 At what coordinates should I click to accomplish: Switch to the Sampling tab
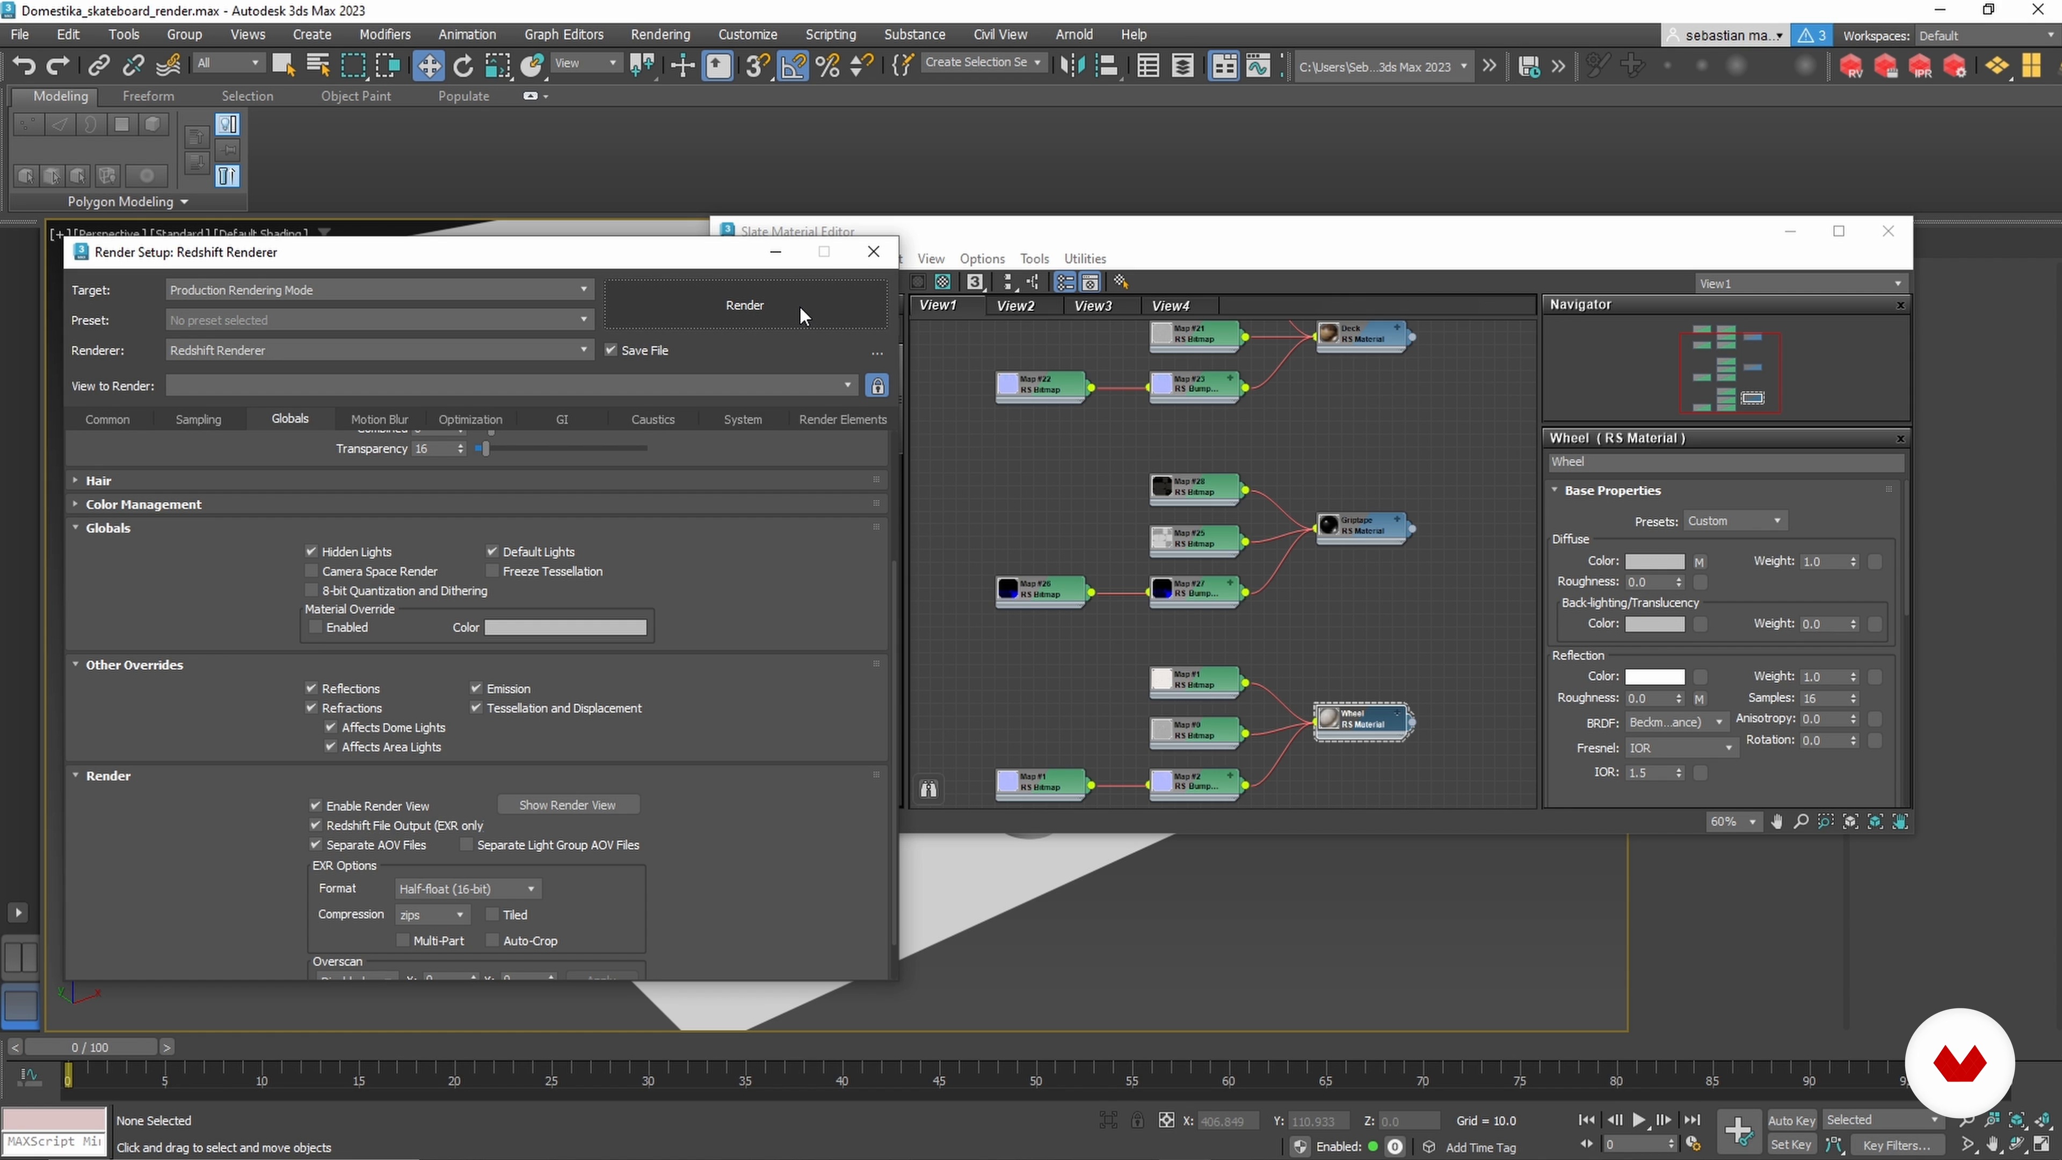199,419
